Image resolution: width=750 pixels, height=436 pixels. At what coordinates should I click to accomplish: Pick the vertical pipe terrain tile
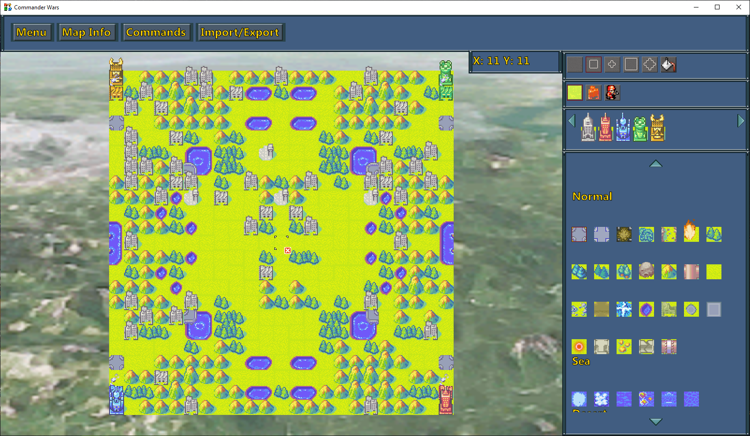[691, 272]
